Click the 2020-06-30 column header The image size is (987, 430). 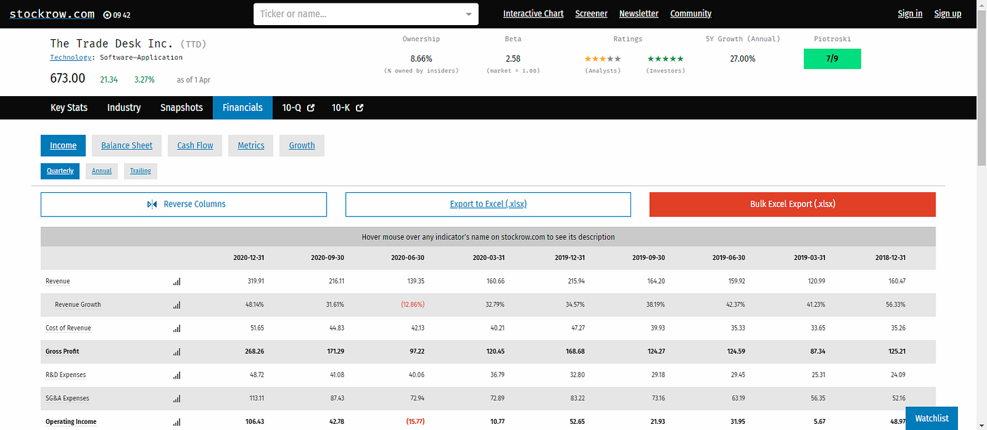point(409,258)
